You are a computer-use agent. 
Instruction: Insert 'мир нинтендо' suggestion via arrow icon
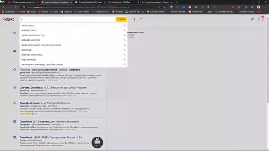click(124, 60)
